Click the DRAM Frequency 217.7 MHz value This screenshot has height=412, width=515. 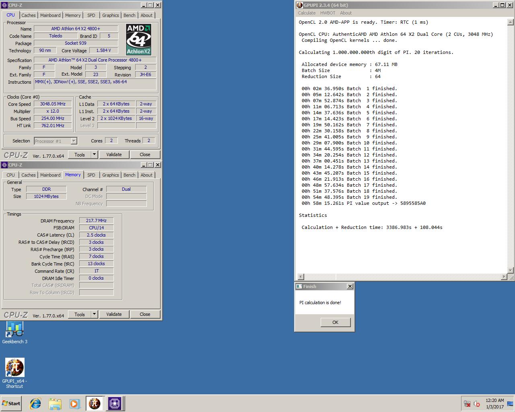click(96, 220)
